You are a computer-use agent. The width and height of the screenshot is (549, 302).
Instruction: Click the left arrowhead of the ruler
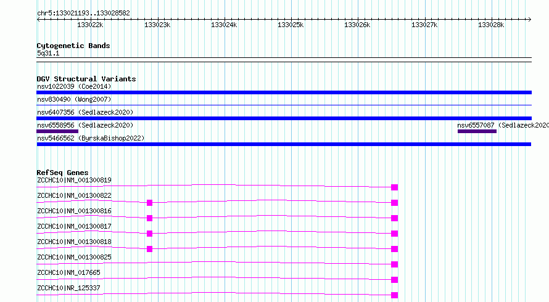38,19
